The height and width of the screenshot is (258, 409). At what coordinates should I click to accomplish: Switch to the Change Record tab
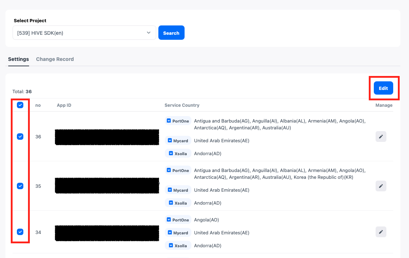[x=55, y=59]
